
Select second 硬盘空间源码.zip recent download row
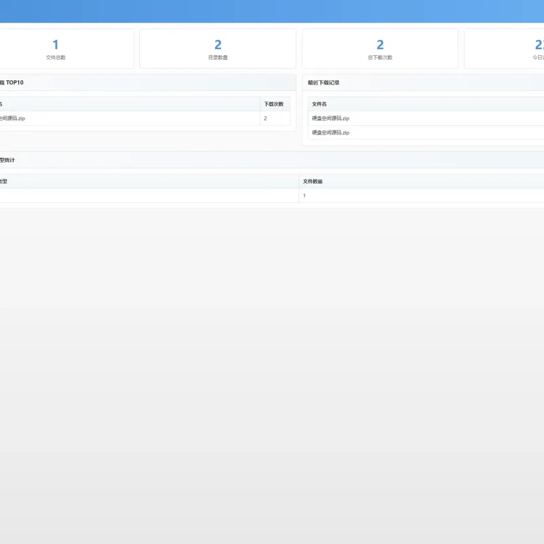(426, 133)
